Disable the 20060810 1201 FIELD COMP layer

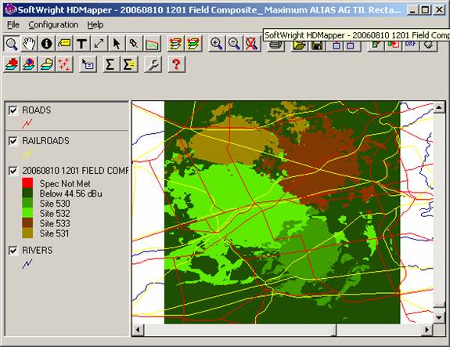point(13,171)
